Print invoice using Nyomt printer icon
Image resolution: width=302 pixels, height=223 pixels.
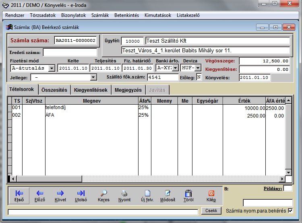click(124, 195)
